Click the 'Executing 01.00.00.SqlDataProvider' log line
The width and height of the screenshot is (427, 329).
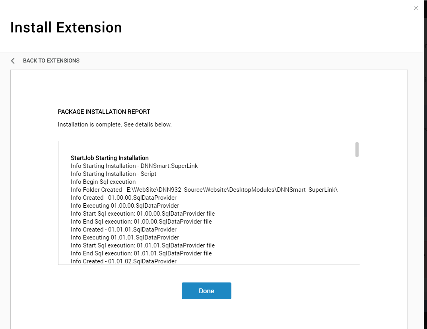coord(125,206)
